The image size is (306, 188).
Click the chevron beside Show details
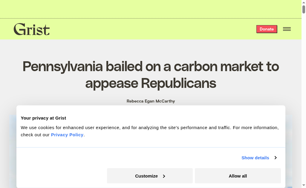[x=276, y=158]
